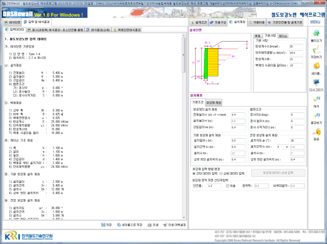The width and height of the screenshot is (327, 244).
Task: Select the 설치제원 tab
Action: tap(237, 22)
